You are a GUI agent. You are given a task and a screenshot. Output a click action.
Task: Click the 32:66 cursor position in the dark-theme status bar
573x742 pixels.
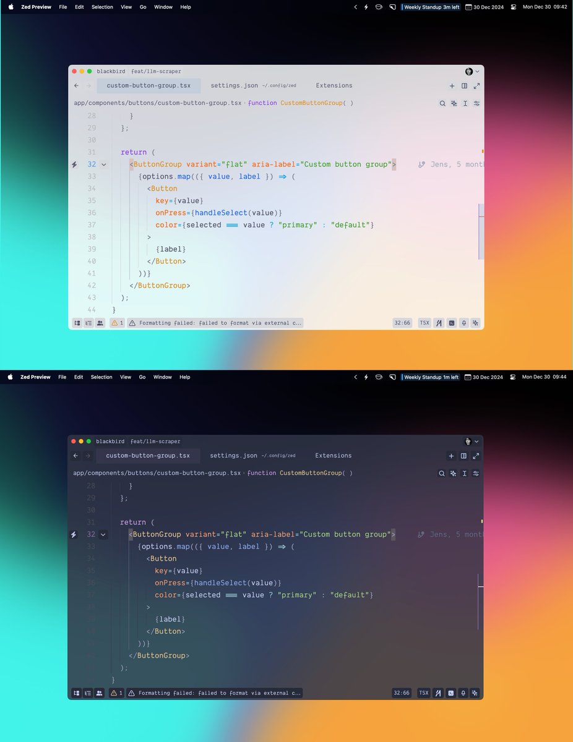tap(402, 693)
